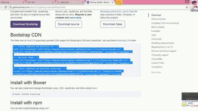Viewport: 198px width, 111px height.
Task: Open the Bower link
Action: click(x=94, y=88)
